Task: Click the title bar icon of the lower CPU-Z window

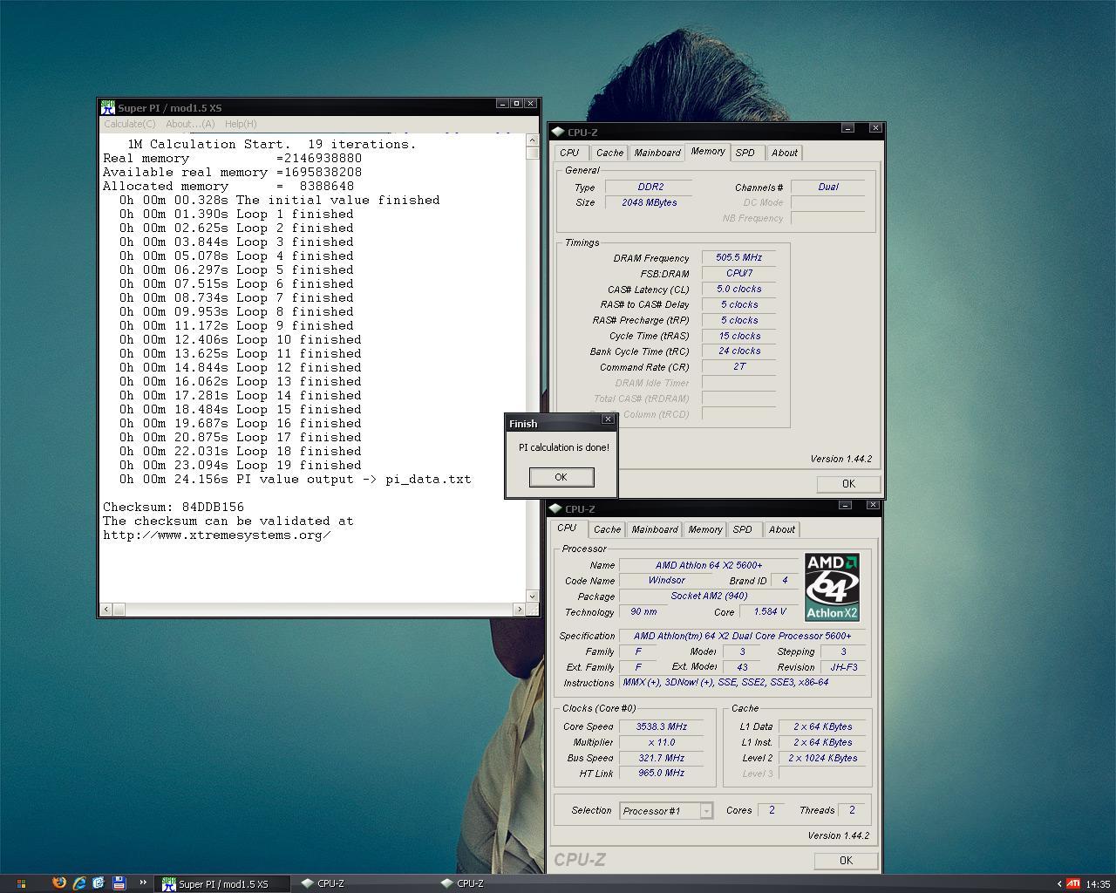Action: coord(555,508)
